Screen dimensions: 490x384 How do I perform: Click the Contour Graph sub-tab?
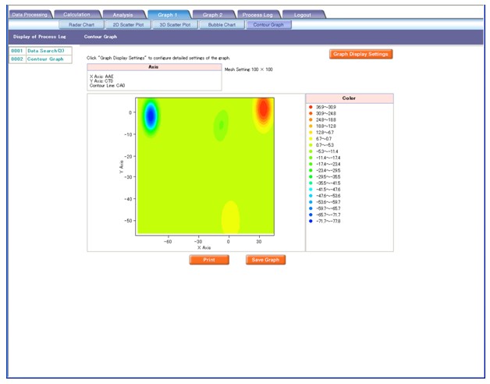click(268, 25)
